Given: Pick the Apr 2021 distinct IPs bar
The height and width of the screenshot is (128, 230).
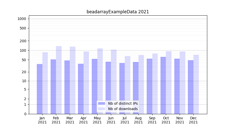Looking at the screenshot, I should pyautogui.click(x=81, y=89).
